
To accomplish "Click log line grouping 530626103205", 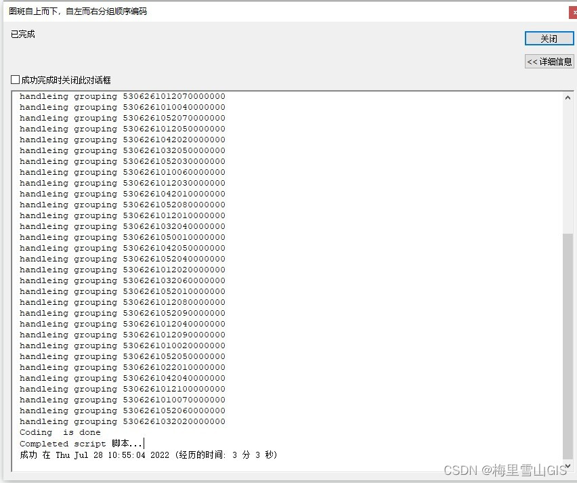I will tap(122, 150).
